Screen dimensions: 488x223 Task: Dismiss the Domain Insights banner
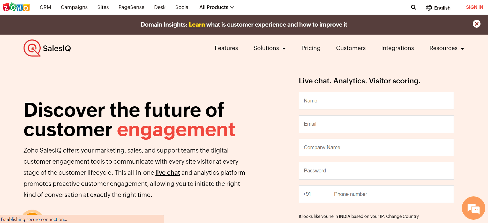pos(477,24)
